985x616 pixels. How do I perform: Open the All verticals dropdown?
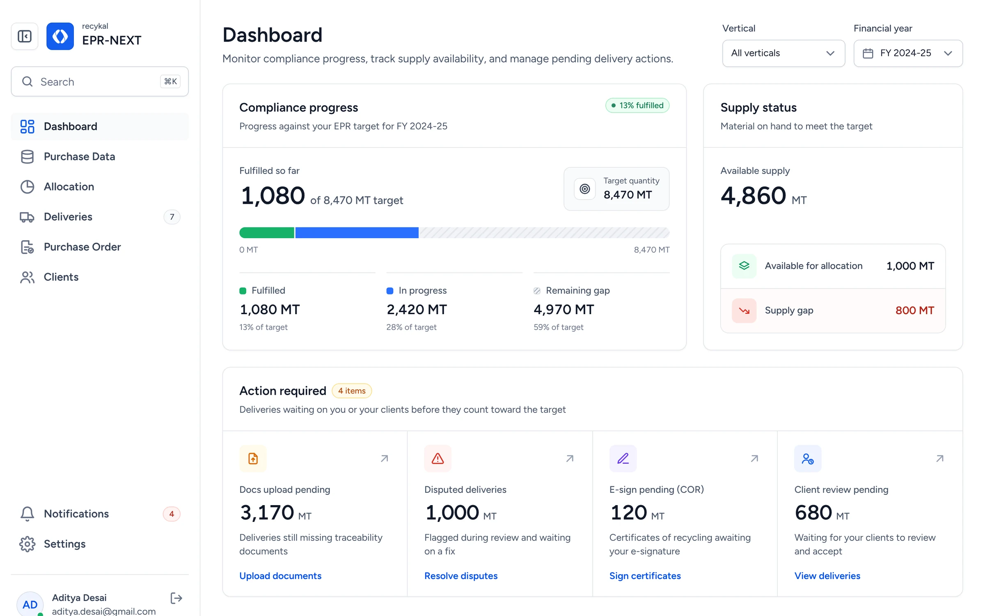pos(783,53)
